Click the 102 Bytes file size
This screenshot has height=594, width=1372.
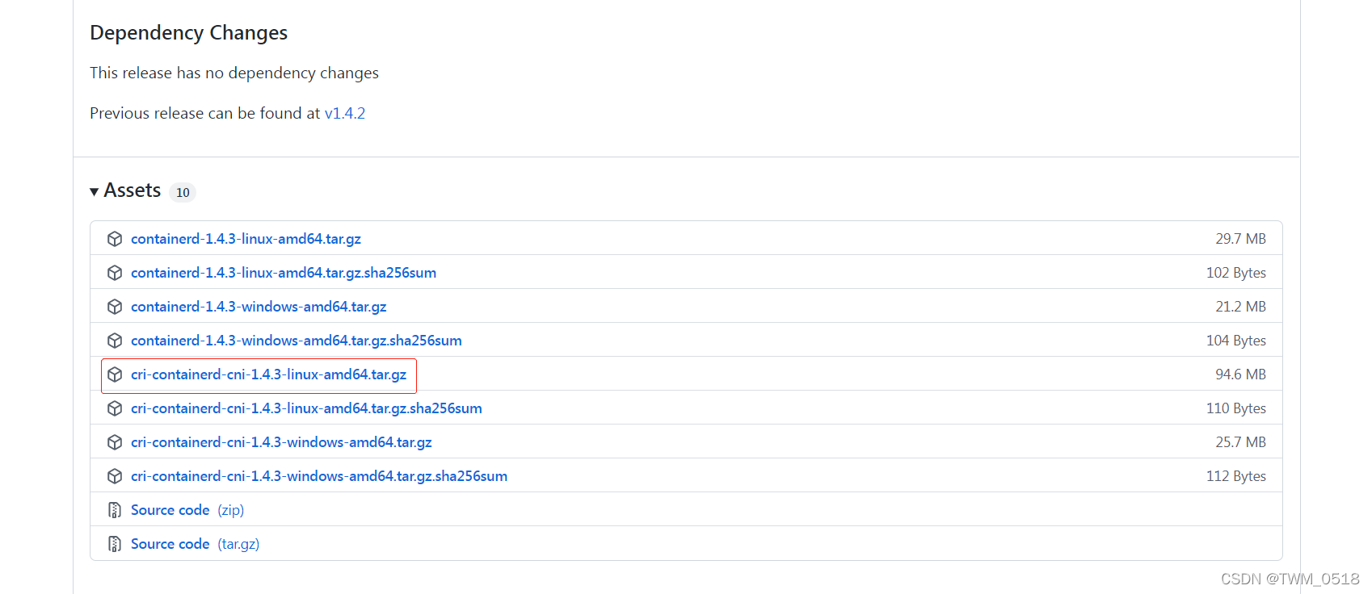(1236, 273)
